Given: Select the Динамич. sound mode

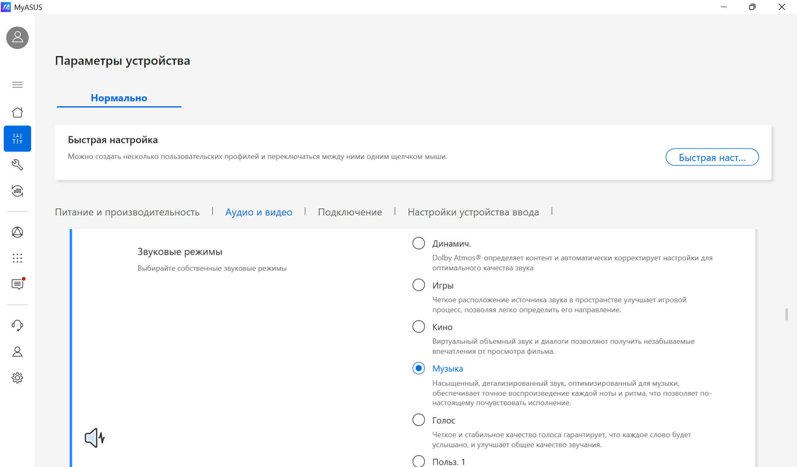Looking at the screenshot, I should (418, 243).
